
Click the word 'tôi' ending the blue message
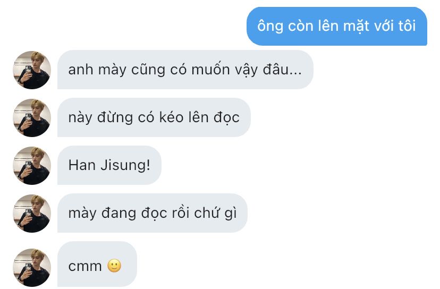pyautogui.click(x=407, y=25)
